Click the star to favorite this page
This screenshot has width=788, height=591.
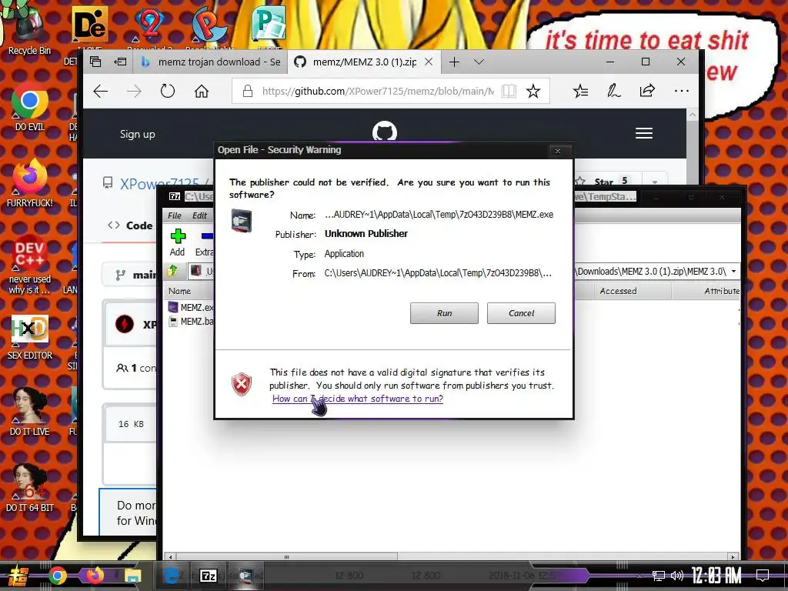click(533, 91)
